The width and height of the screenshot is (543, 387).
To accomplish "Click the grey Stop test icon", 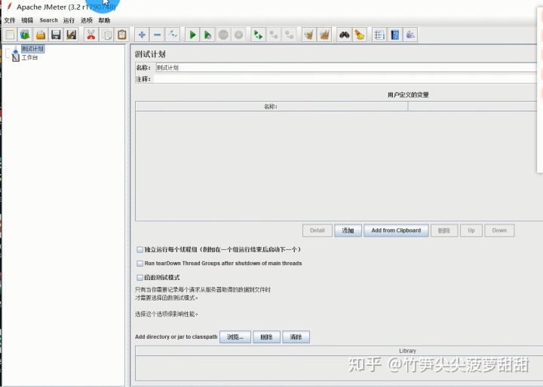I will pyautogui.click(x=223, y=35).
